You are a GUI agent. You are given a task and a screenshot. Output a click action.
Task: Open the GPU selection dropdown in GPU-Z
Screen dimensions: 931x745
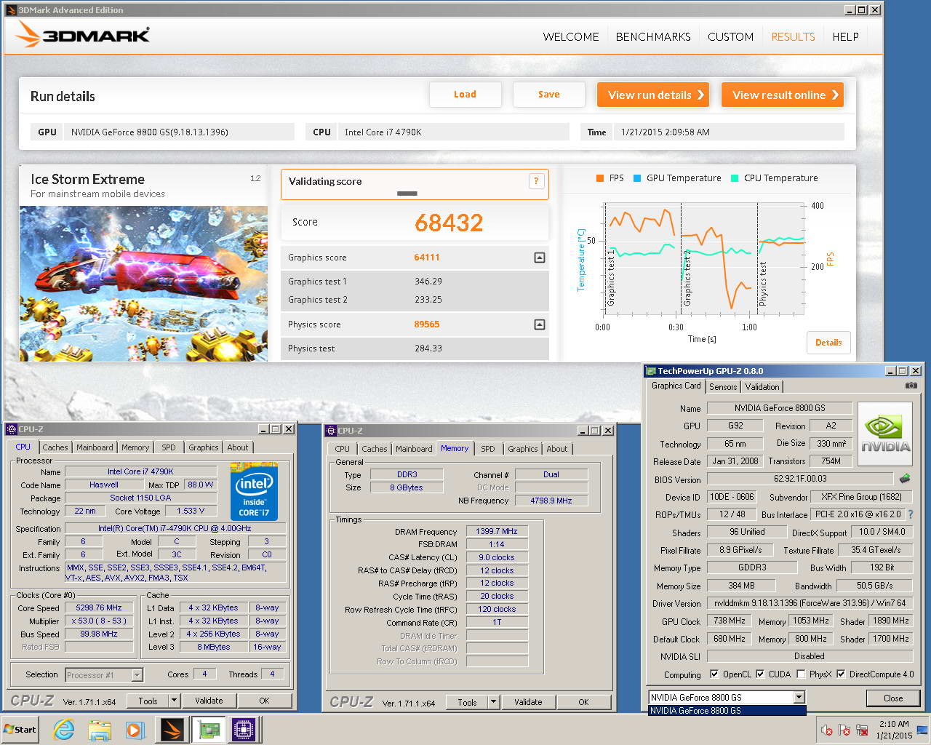click(x=799, y=698)
